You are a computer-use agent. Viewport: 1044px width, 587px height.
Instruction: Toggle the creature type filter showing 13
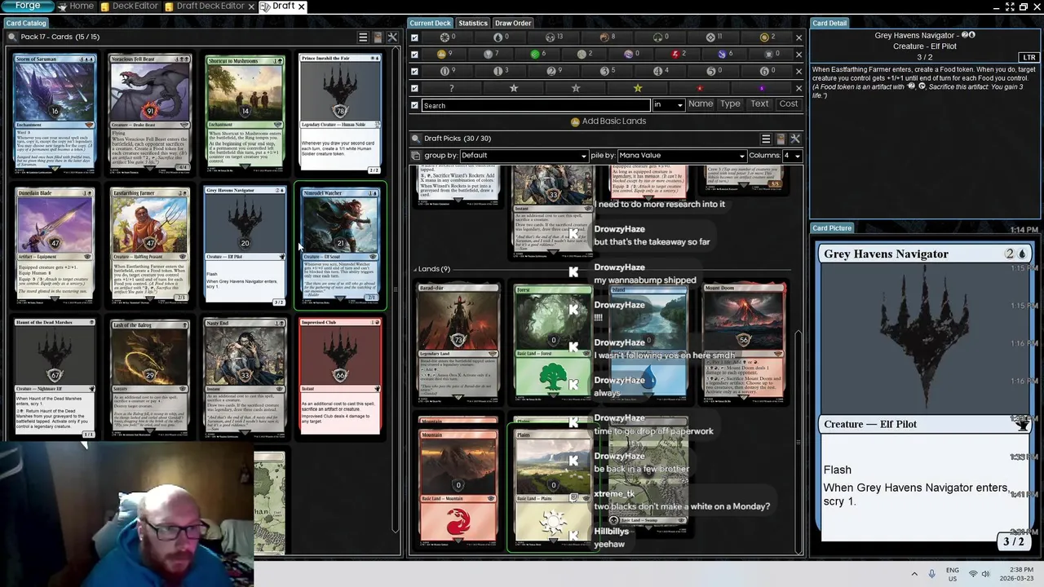point(554,38)
